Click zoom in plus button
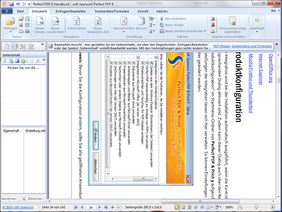 point(273,207)
